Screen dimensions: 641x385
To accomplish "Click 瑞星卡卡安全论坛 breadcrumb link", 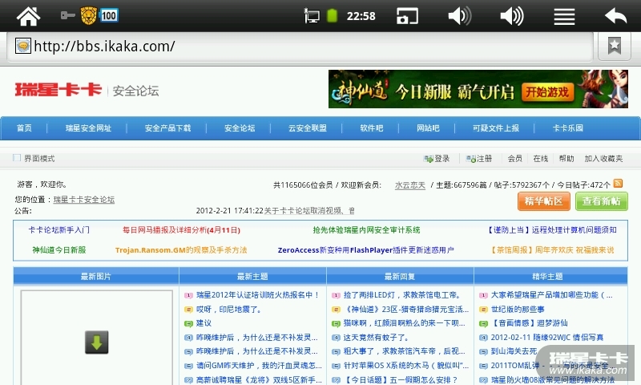I will [x=84, y=200].
